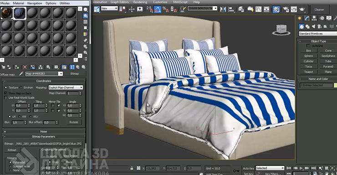Expand the Noise rollout
The height and width of the screenshot is (175, 337).
point(44,131)
